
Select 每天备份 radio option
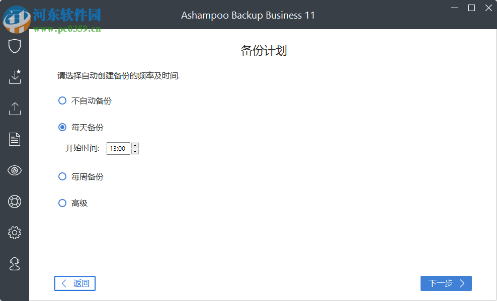point(62,127)
